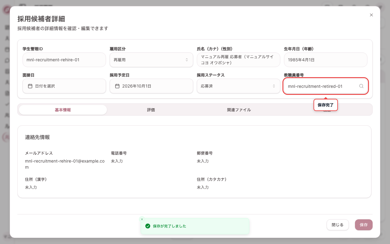Click the 連絡先情報 section heading
The image size is (390, 244).
coord(37,137)
